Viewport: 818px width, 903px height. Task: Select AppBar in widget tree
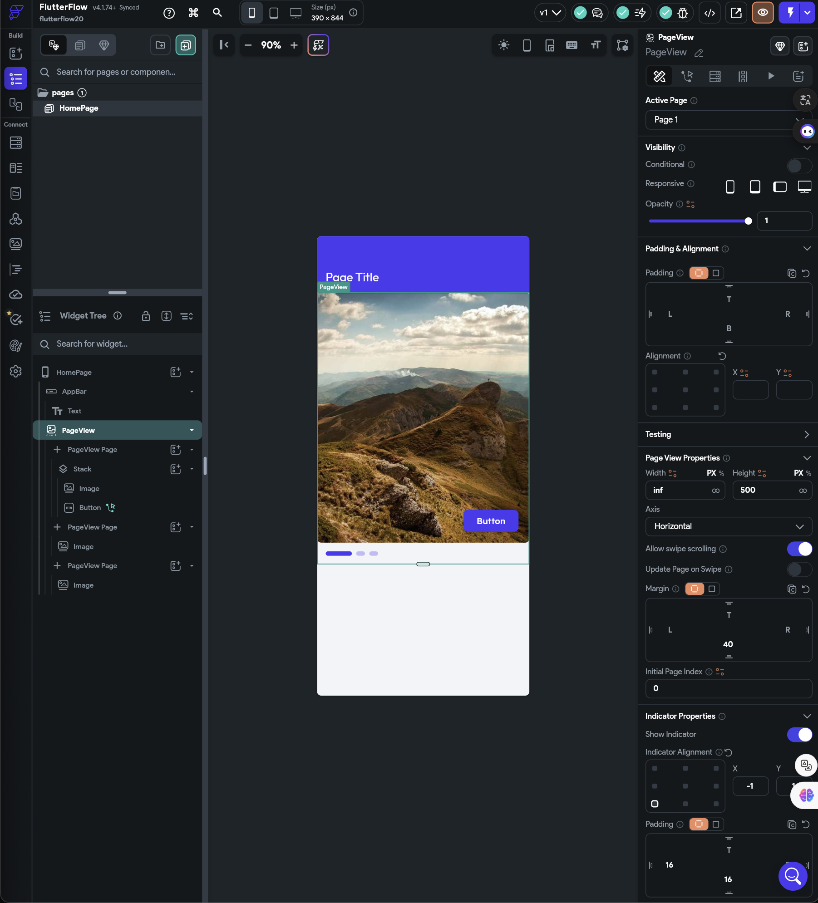point(74,392)
